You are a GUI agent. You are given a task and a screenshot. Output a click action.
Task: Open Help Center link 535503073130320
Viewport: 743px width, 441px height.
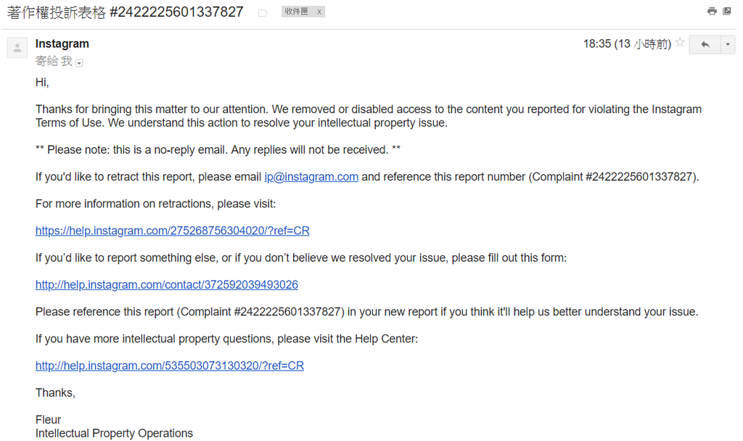click(170, 366)
